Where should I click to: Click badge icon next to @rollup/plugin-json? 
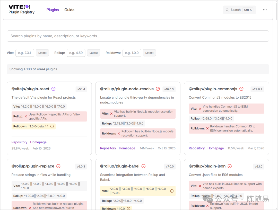pyautogui.click(x=230, y=166)
